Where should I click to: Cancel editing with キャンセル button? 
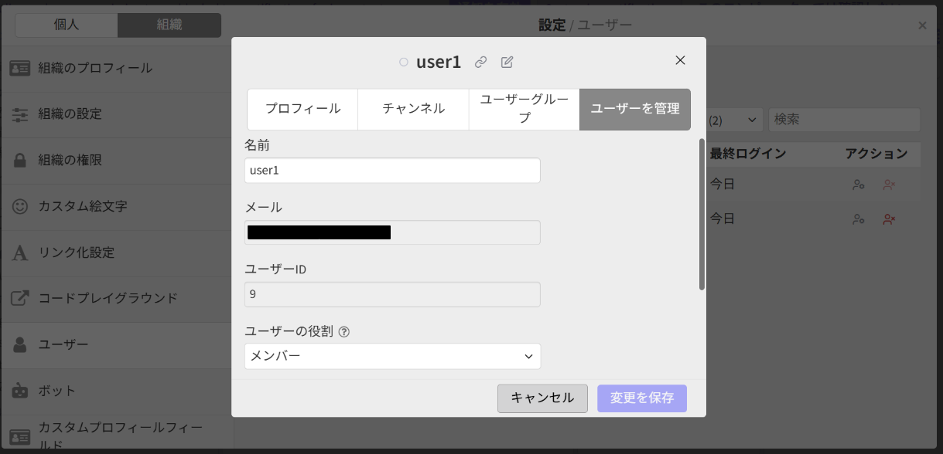pos(542,398)
